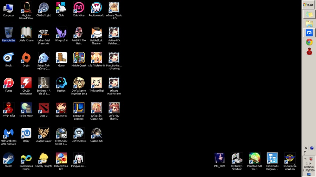Viewport: 316px width, 177px height.
Task: Open the language bar Help icon
Action: (x=312, y=148)
